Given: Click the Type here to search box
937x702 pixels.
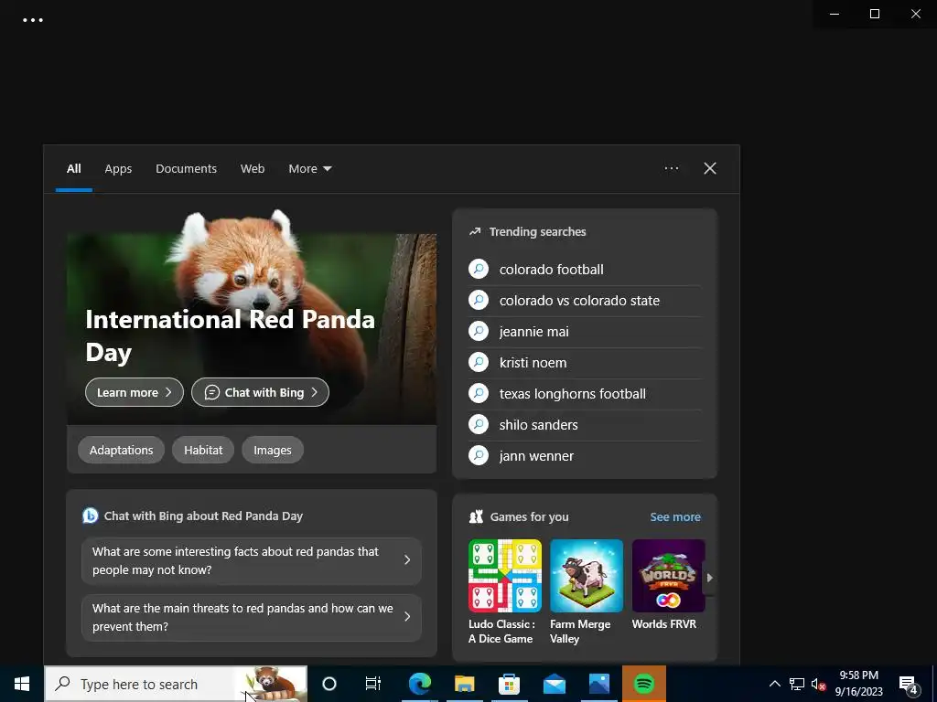Looking at the screenshot, I should (176, 684).
